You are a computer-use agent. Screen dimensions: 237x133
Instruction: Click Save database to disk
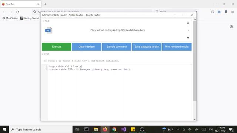pos(147,47)
